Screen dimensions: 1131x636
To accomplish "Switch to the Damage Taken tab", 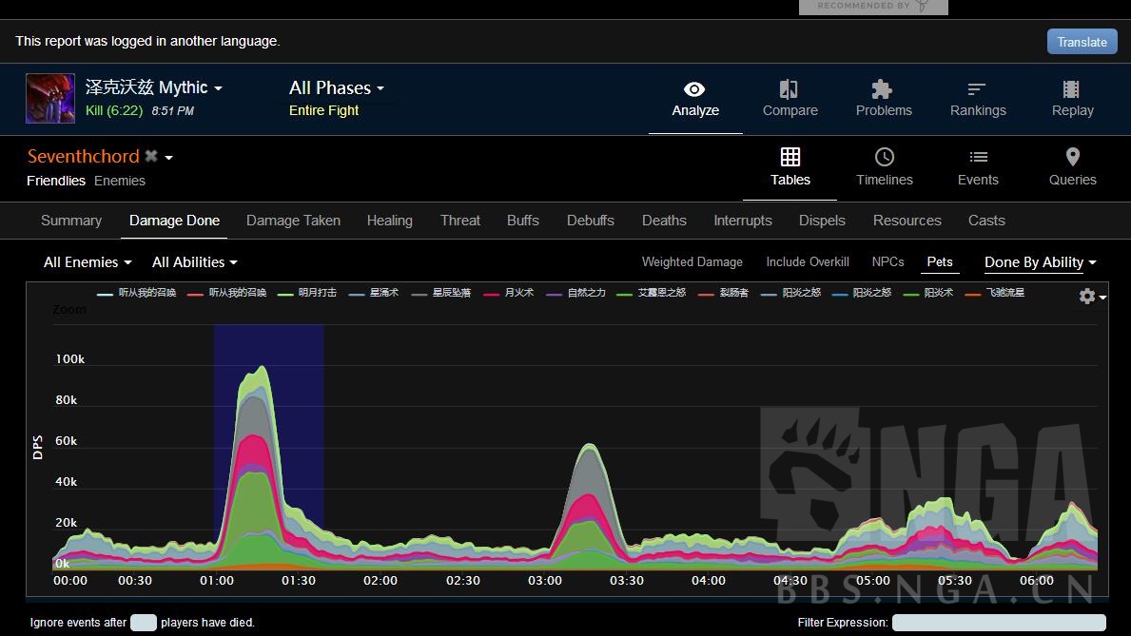I will pyautogui.click(x=293, y=221).
